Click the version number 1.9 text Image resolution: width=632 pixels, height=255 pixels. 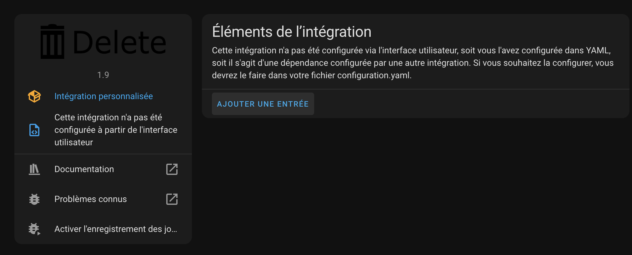[103, 75]
